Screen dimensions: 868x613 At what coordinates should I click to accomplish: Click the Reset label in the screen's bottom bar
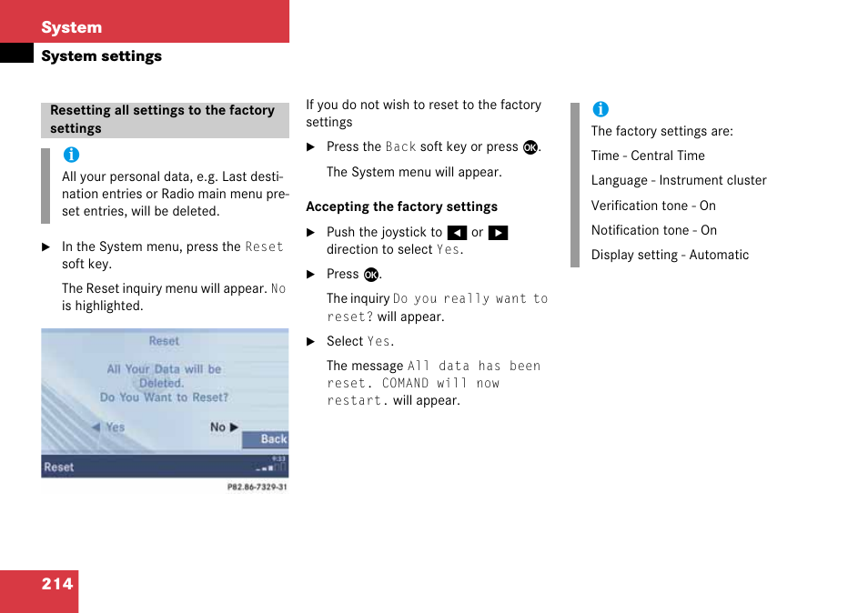click(58, 467)
